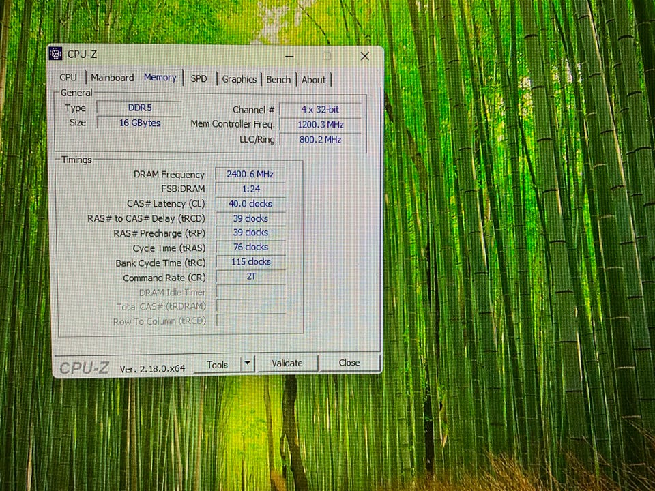Viewport: 655px width, 491px height.
Task: Click the FSB:DRAM label
Action: click(x=183, y=189)
